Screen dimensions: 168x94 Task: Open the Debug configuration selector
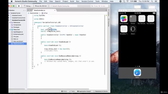coord(27,6)
